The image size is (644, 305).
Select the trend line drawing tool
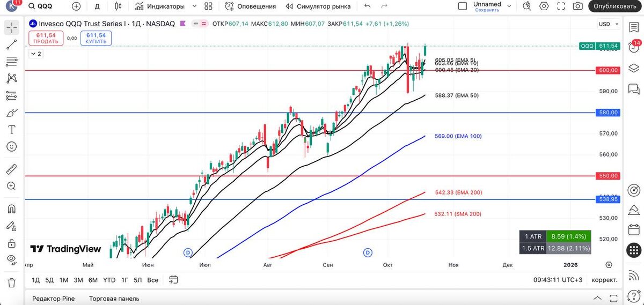click(x=11, y=44)
